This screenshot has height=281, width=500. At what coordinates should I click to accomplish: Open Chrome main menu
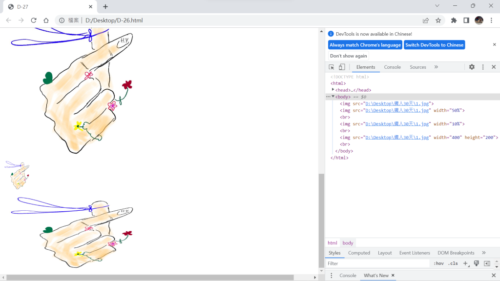tap(491, 20)
